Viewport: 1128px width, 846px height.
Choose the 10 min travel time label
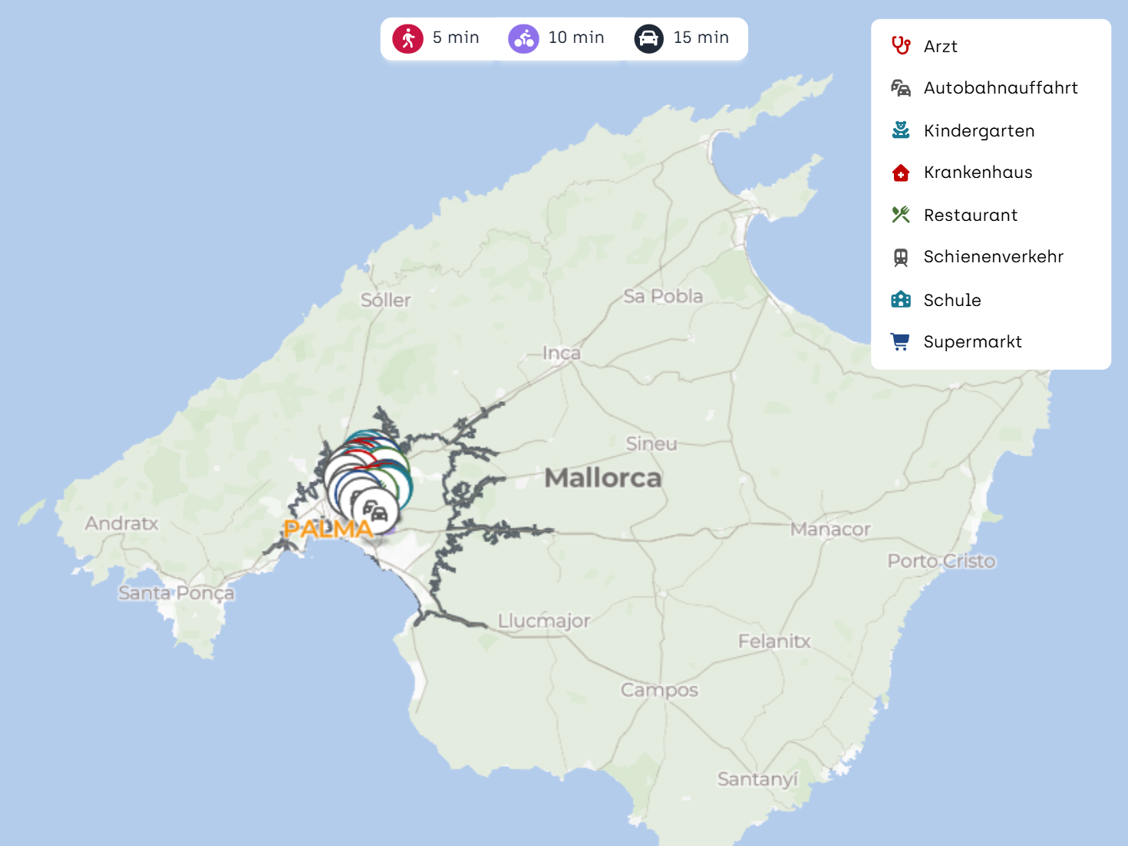pos(576,38)
